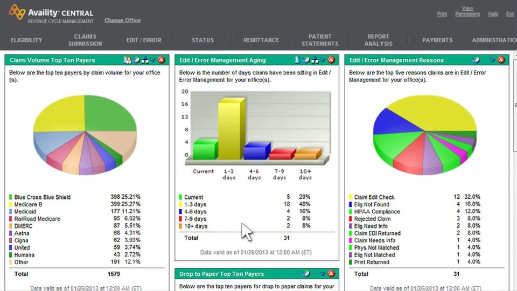Click Medicare B yellow legend swatch
This screenshot has height=291, width=517.
click(x=11, y=204)
